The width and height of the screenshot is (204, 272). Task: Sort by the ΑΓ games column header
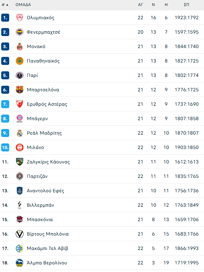[x=140, y=5]
